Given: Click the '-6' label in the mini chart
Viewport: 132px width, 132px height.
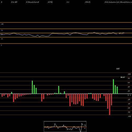Looking at the screenshot, I should point(85,128).
